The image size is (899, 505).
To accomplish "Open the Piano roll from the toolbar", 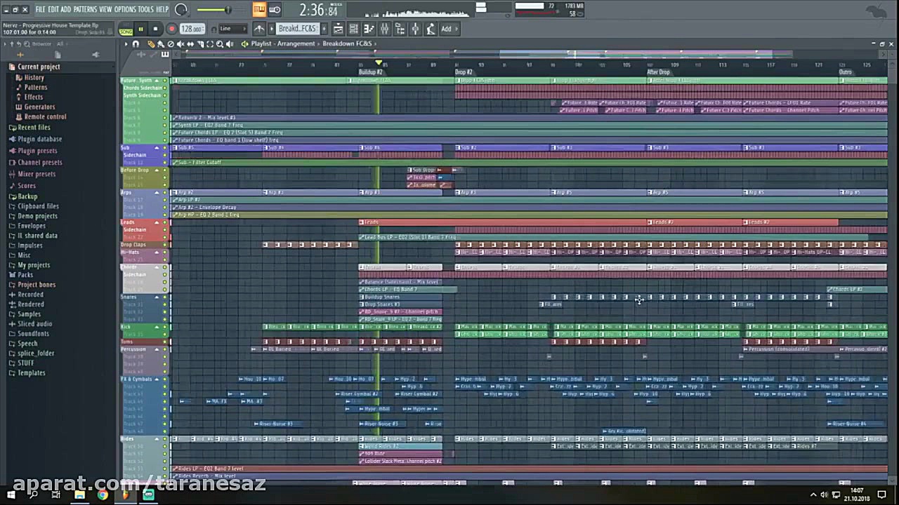I will 369,29.
